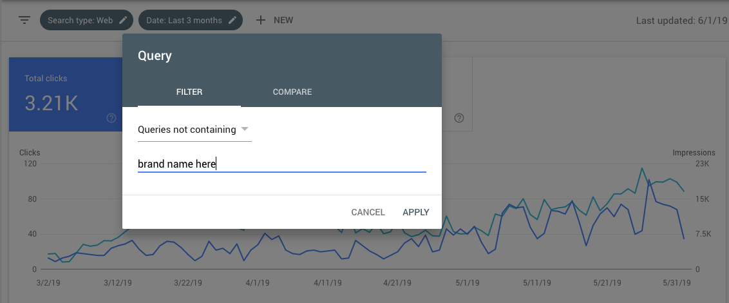The image size is (729, 303).
Task: Click the Impressions axis label on chart
Action: pyautogui.click(x=694, y=153)
